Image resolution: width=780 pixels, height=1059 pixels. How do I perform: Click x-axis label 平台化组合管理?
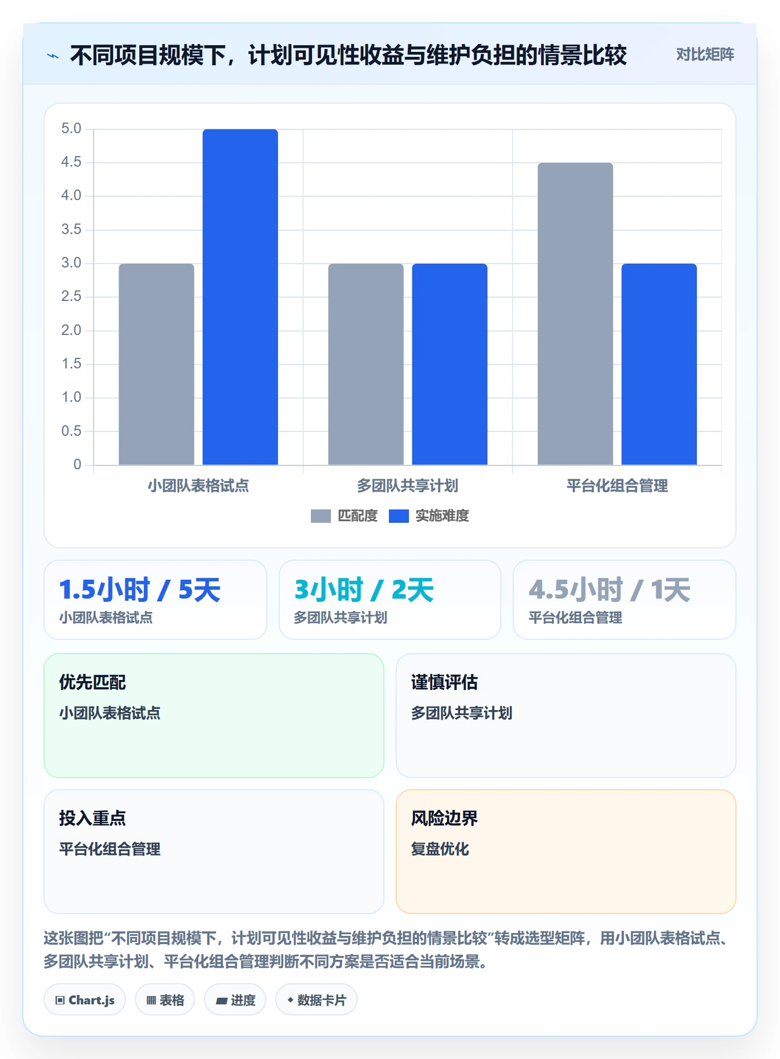617,486
